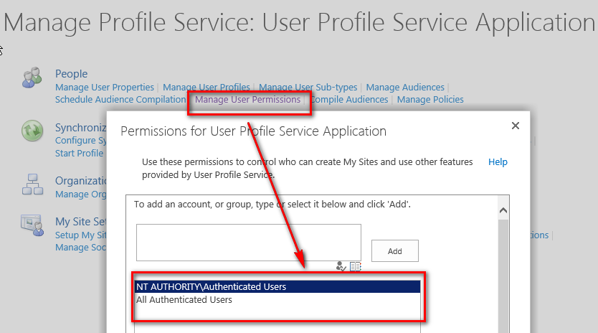Open Manage Policies link
This screenshot has height=333, width=598.
430,99
